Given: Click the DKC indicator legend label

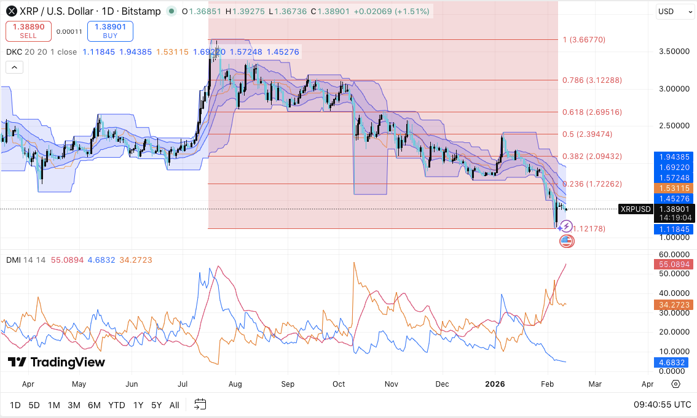Looking at the screenshot, I should [x=15, y=52].
